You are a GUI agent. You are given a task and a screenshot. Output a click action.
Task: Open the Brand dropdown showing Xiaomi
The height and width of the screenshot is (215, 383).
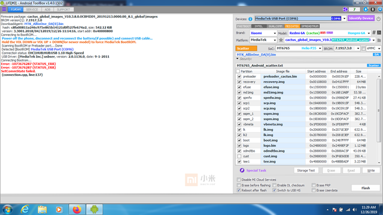(275, 33)
